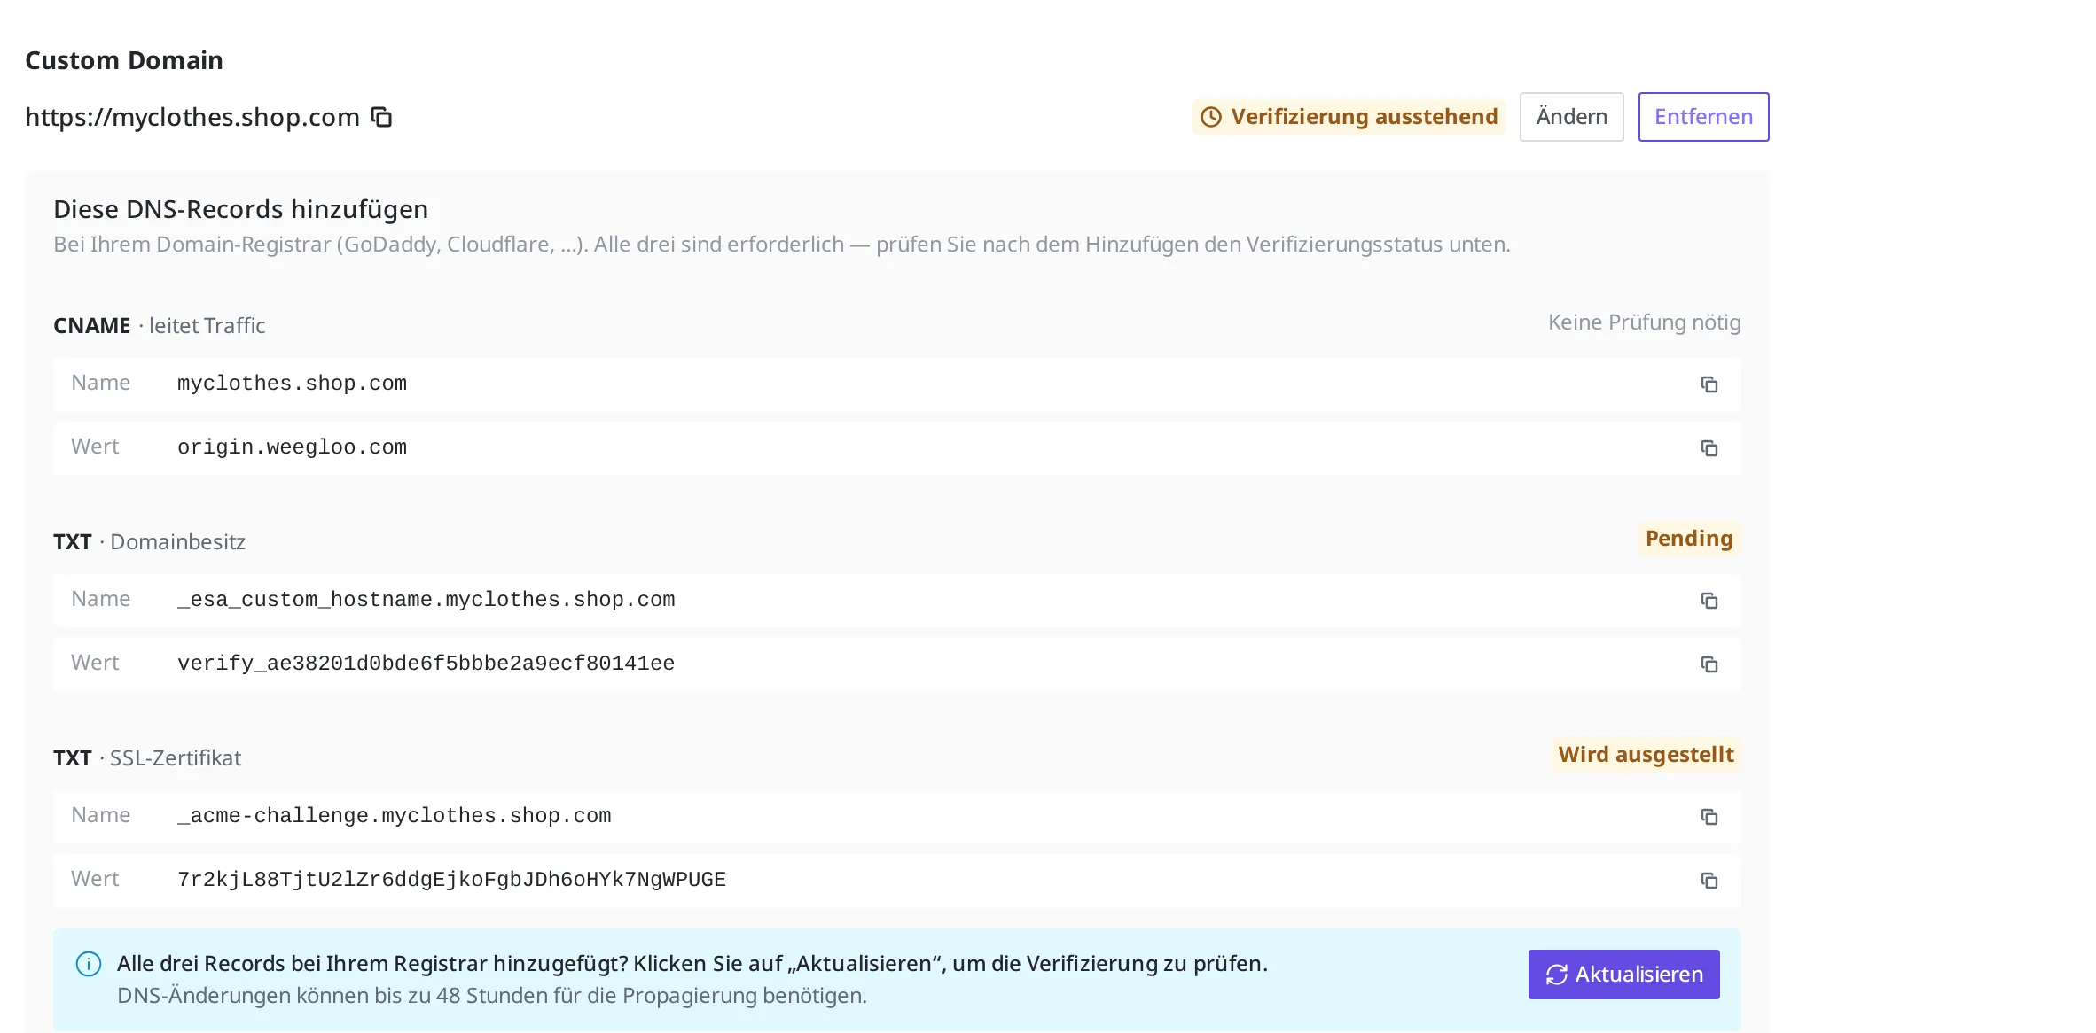This screenshot has width=2096, height=1033.
Task: Click Aktualisieren to recheck verification
Action: click(x=1623, y=975)
